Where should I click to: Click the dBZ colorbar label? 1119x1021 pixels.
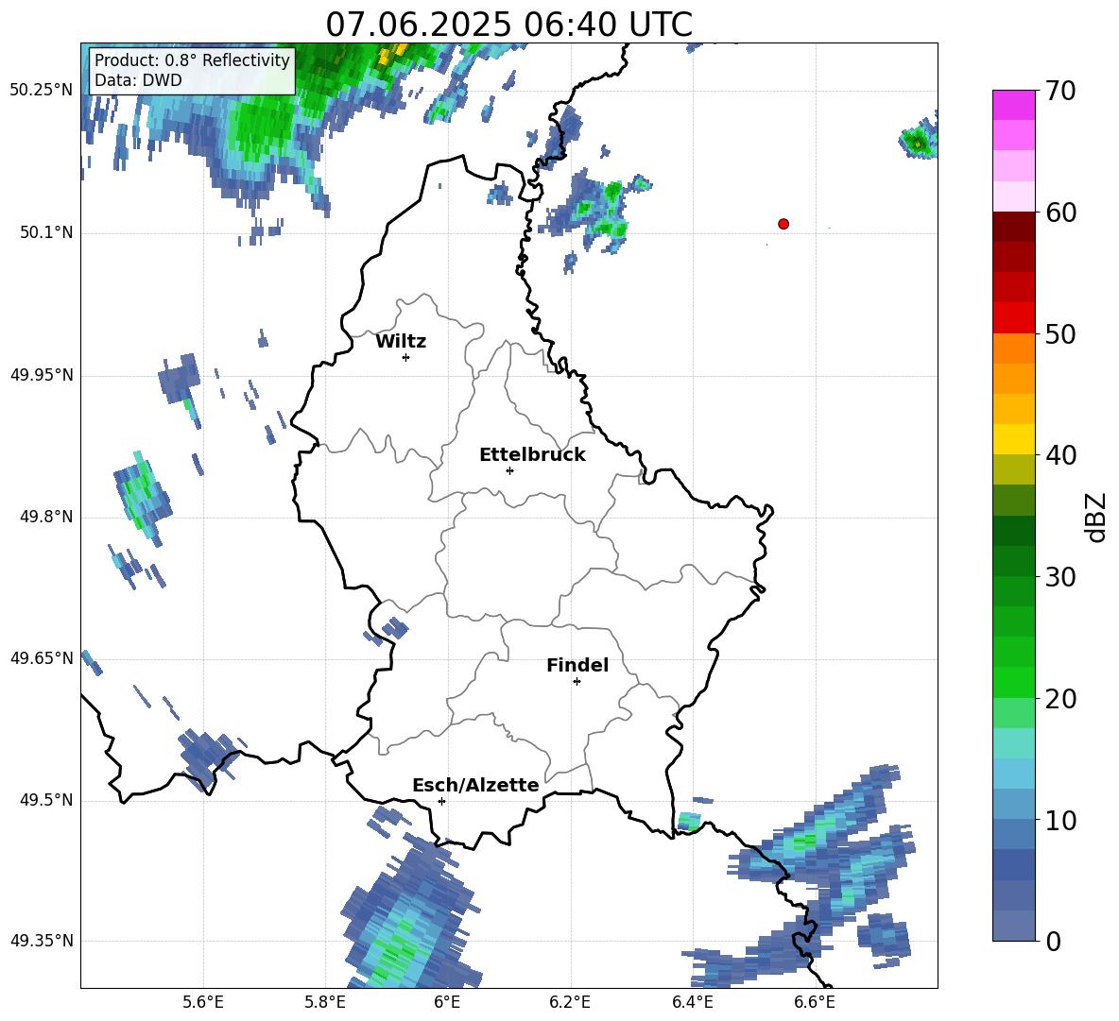click(1097, 517)
